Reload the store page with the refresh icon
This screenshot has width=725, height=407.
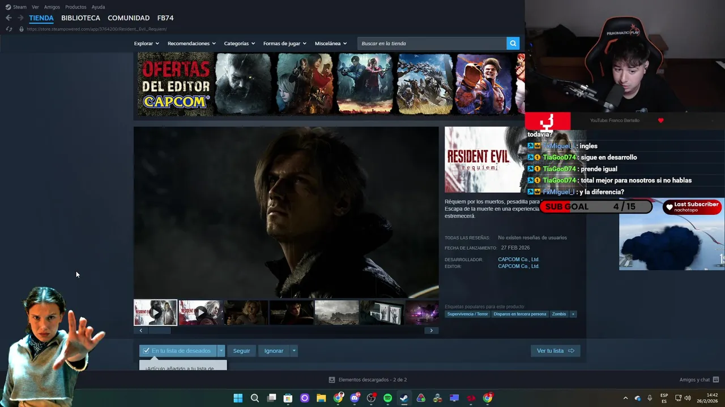(x=8, y=29)
